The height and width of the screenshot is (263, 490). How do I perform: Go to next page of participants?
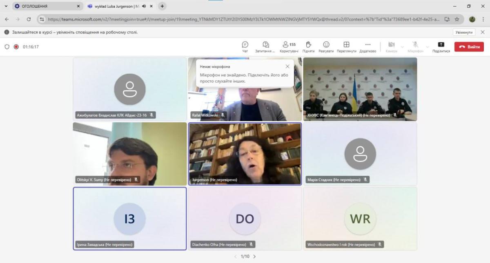tap(254, 256)
